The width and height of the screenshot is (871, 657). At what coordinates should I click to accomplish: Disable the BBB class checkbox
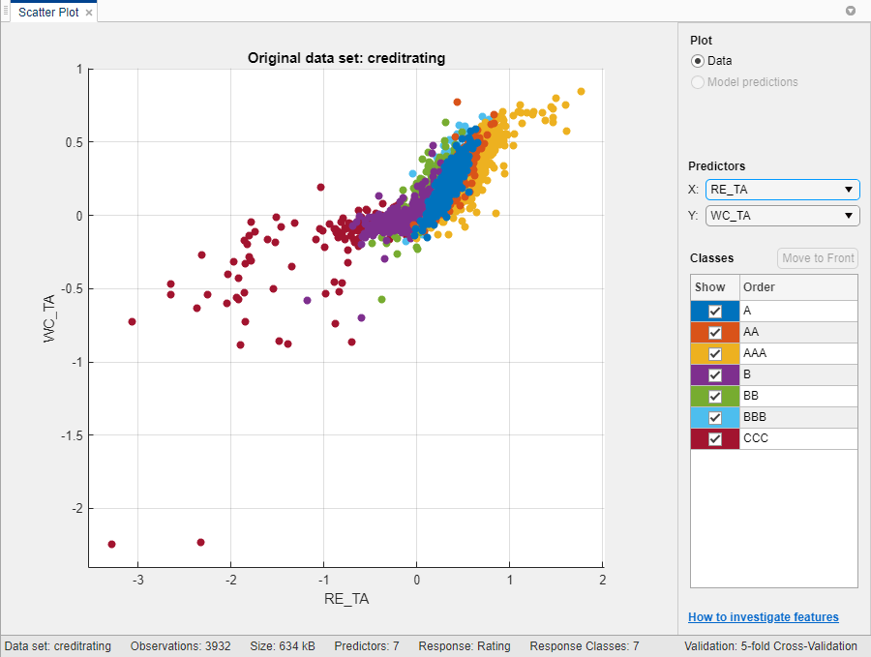(713, 417)
